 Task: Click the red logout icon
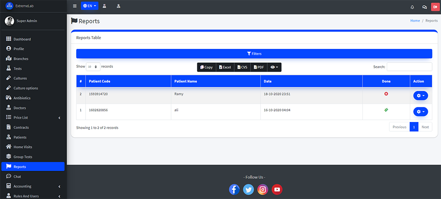tap(435, 7)
